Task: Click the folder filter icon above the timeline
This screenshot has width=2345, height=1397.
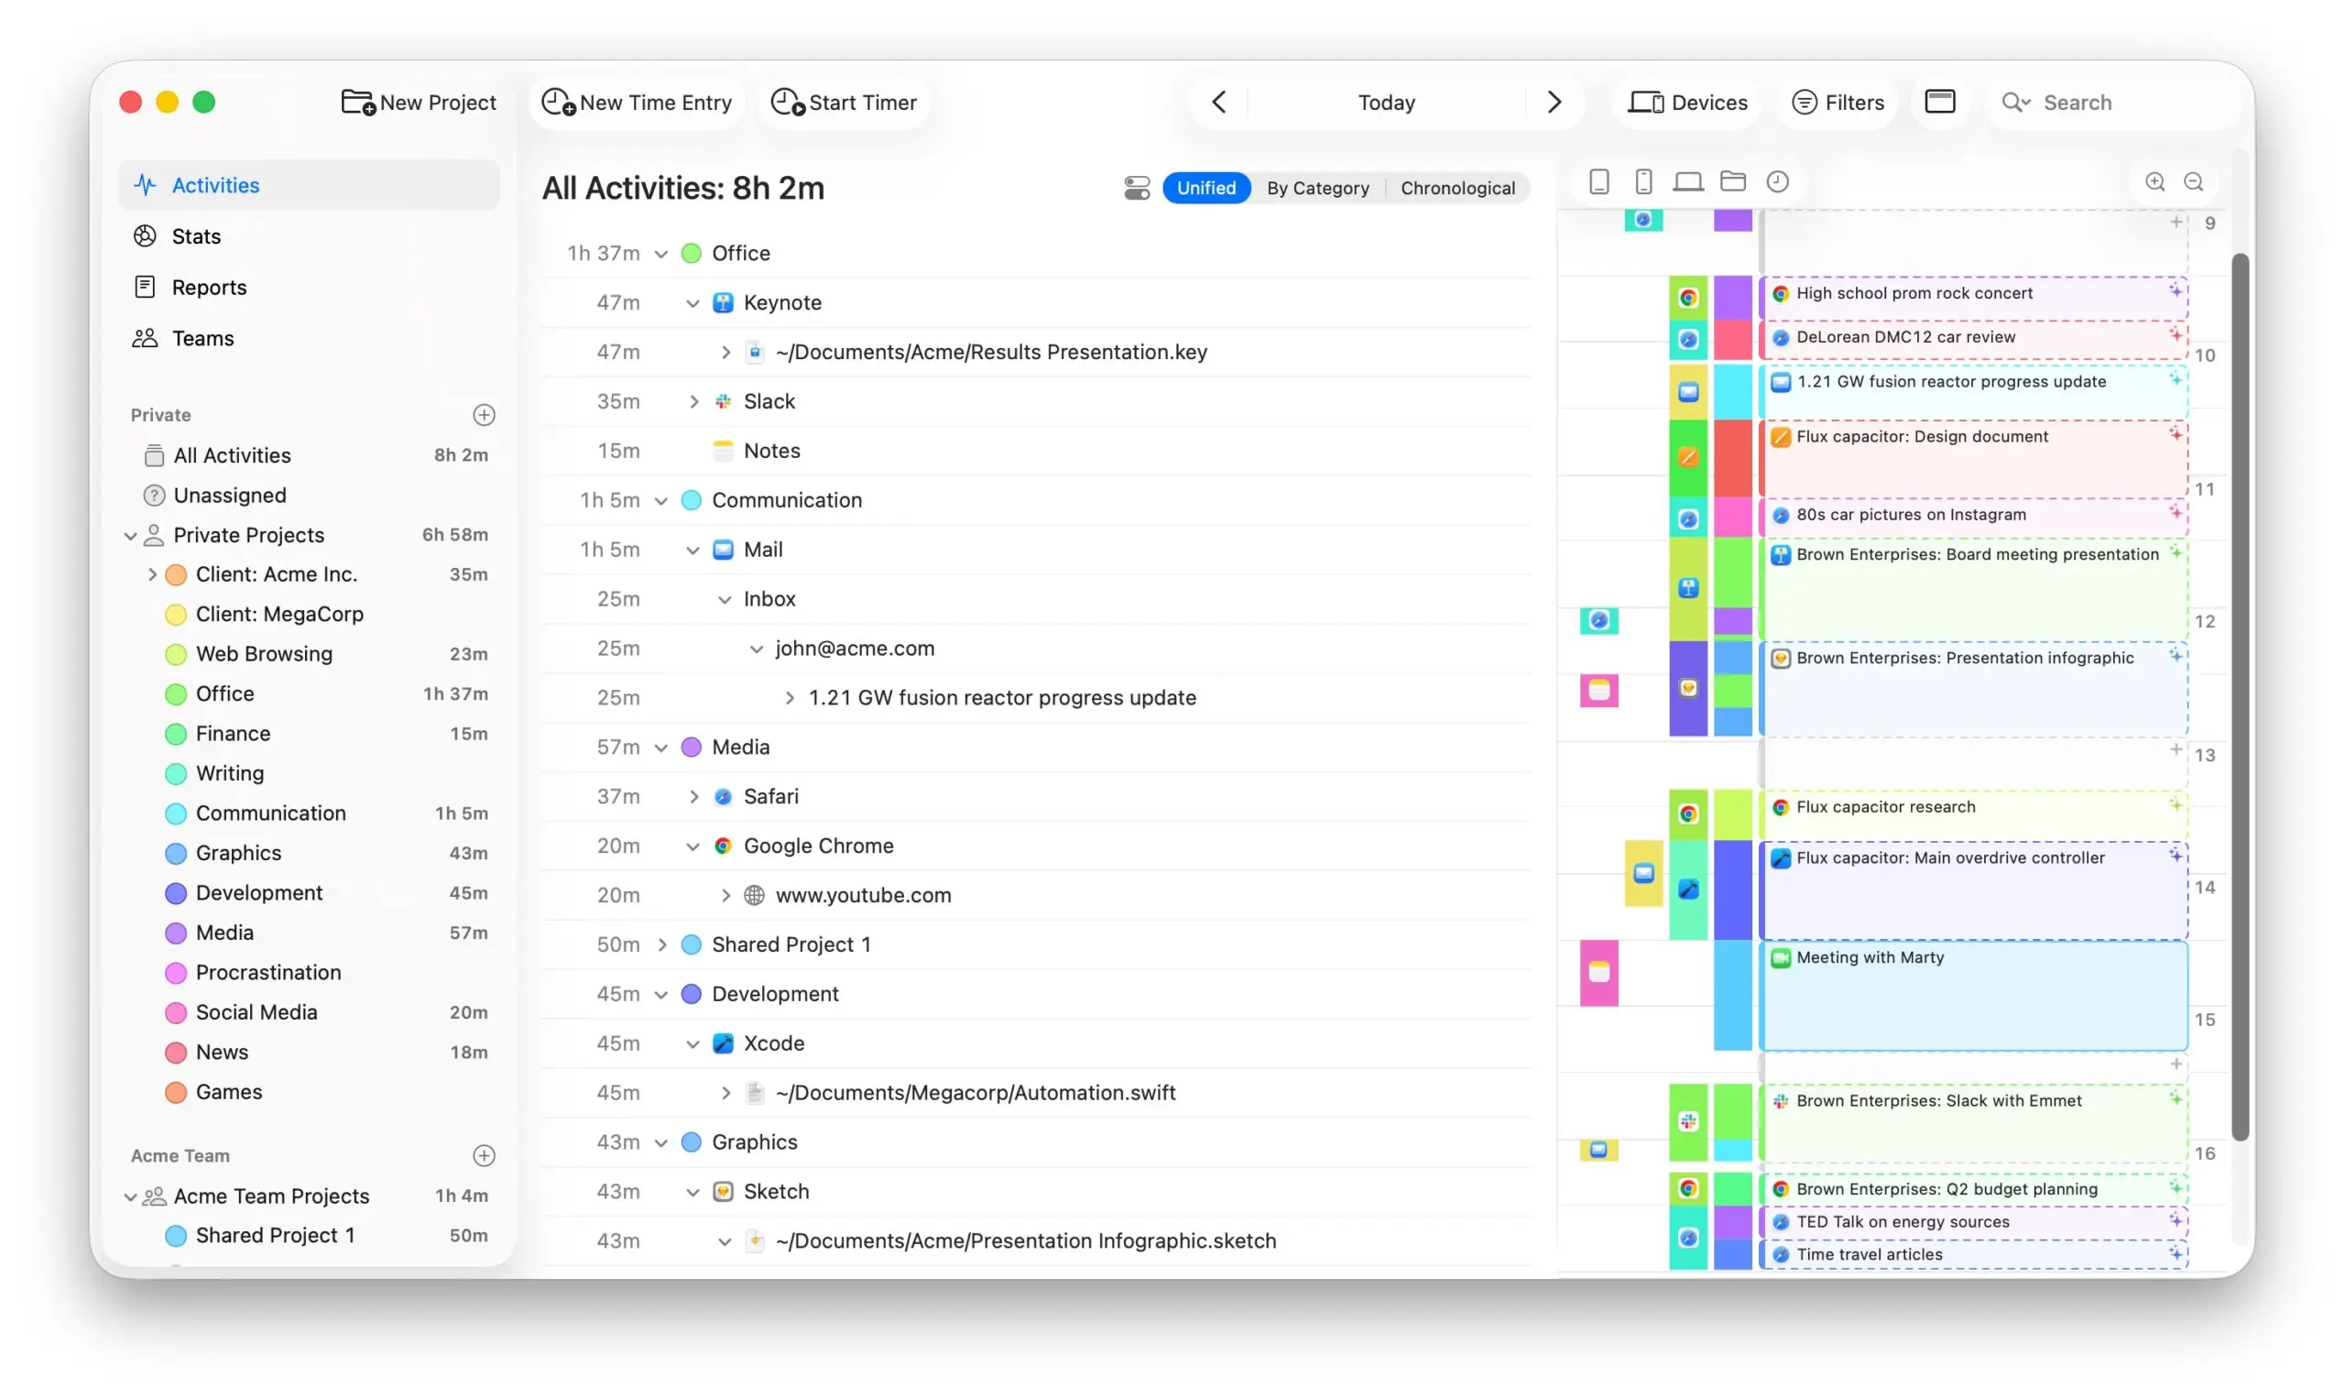Action: [1732, 180]
